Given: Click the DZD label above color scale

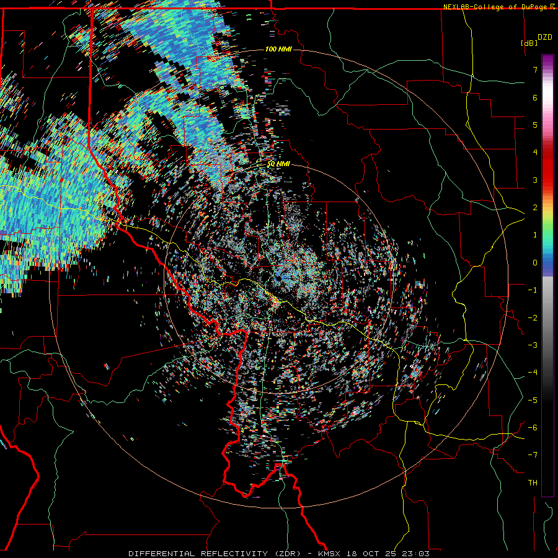Looking at the screenshot, I should 544,37.
